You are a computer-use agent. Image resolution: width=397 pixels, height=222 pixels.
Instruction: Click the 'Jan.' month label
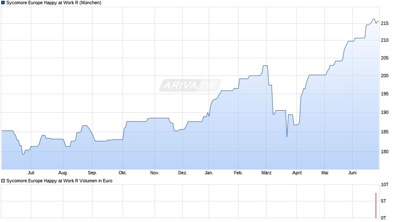pyautogui.click(x=209, y=173)
